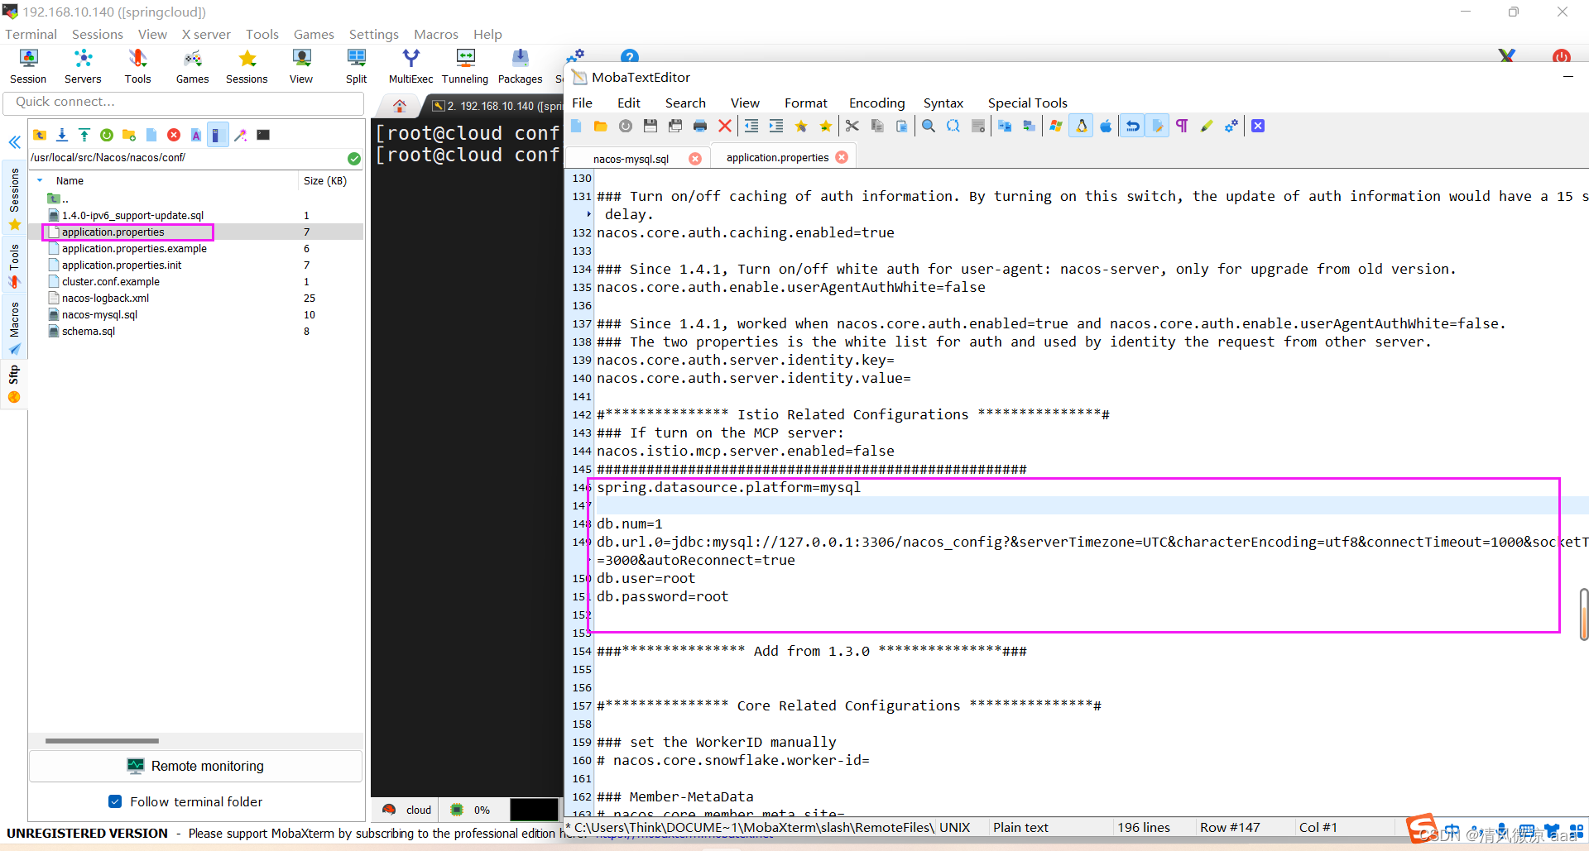Open the Macros vertical side tab

pyautogui.click(x=14, y=327)
